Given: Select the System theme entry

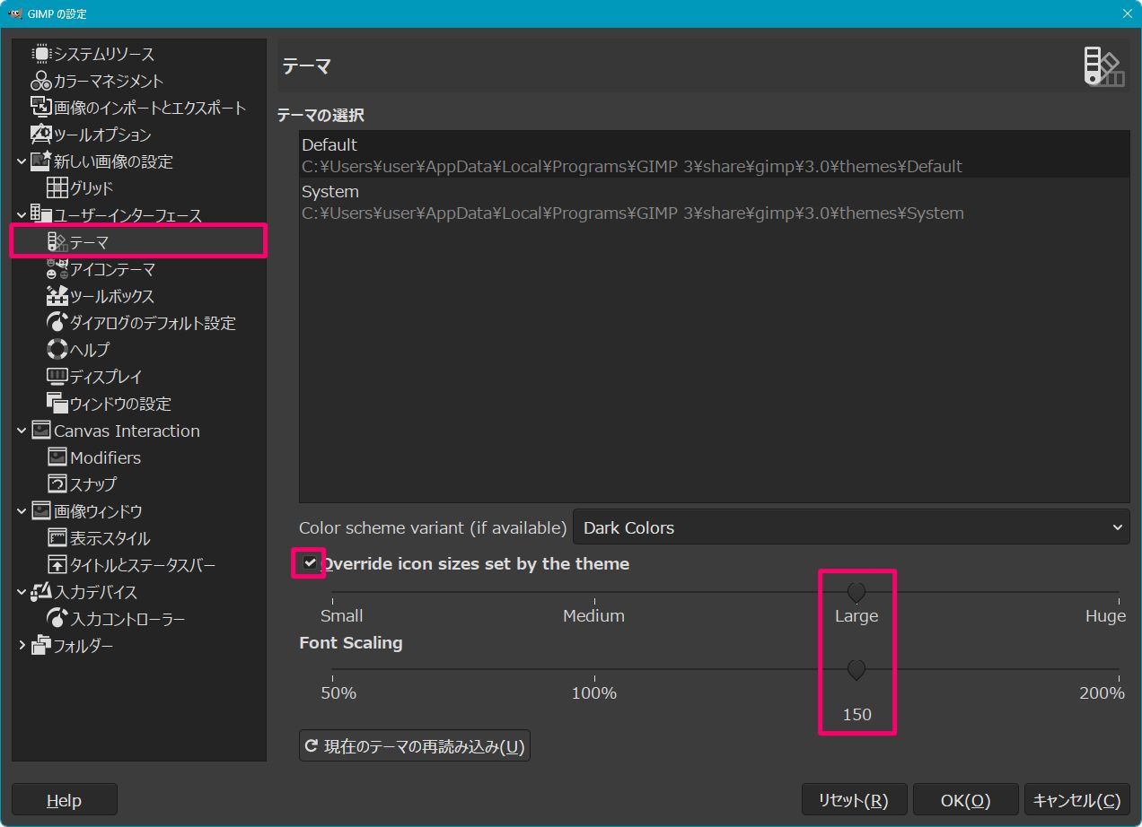Looking at the screenshot, I should tap(715, 202).
